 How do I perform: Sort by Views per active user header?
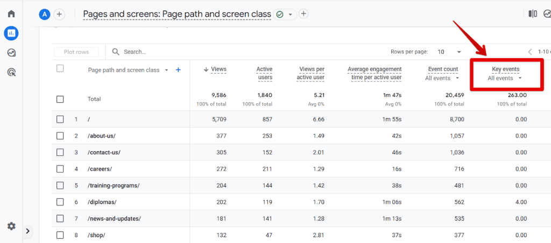pos(310,73)
